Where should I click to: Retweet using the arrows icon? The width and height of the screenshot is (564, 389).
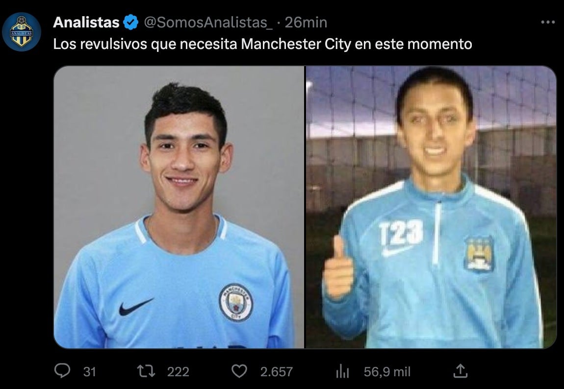click(147, 371)
